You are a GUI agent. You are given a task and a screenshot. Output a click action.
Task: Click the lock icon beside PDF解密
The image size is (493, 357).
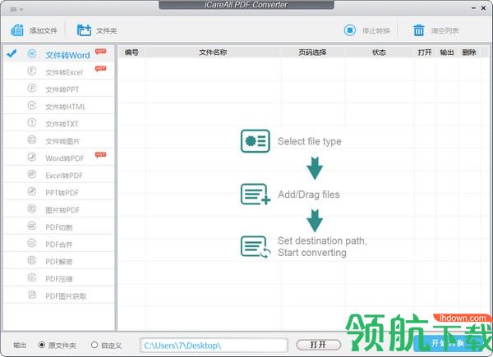pyautogui.click(x=32, y=260)
